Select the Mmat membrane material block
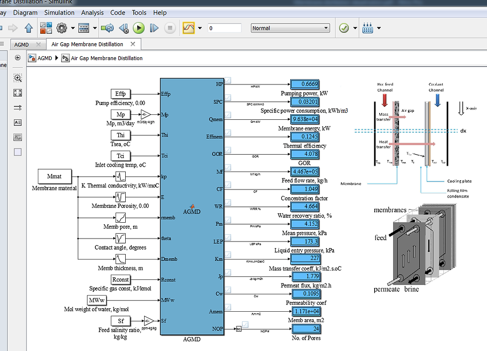The height and width of the screenshot is (351, 487). [x=54, y=176]
